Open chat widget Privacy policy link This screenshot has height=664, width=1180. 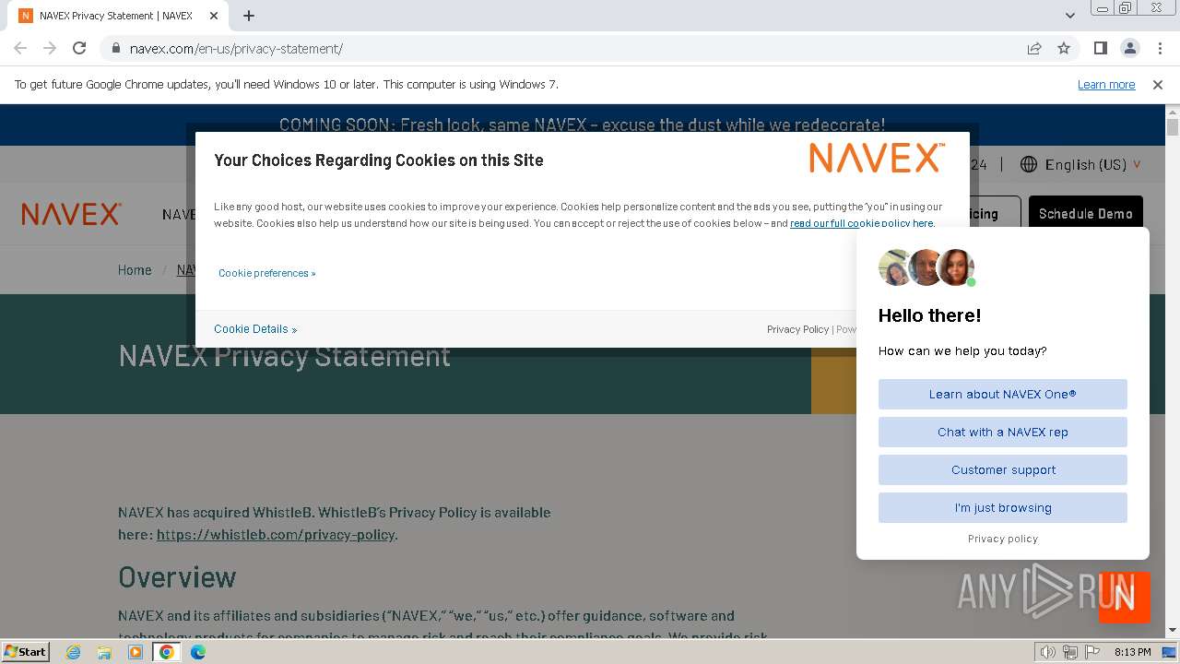pos(1002,539)
